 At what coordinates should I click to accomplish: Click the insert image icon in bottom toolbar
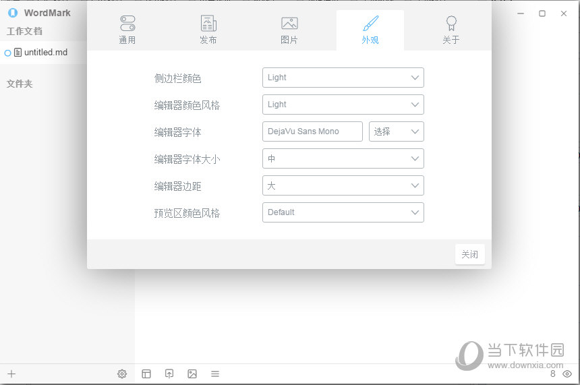pos(192,374)
